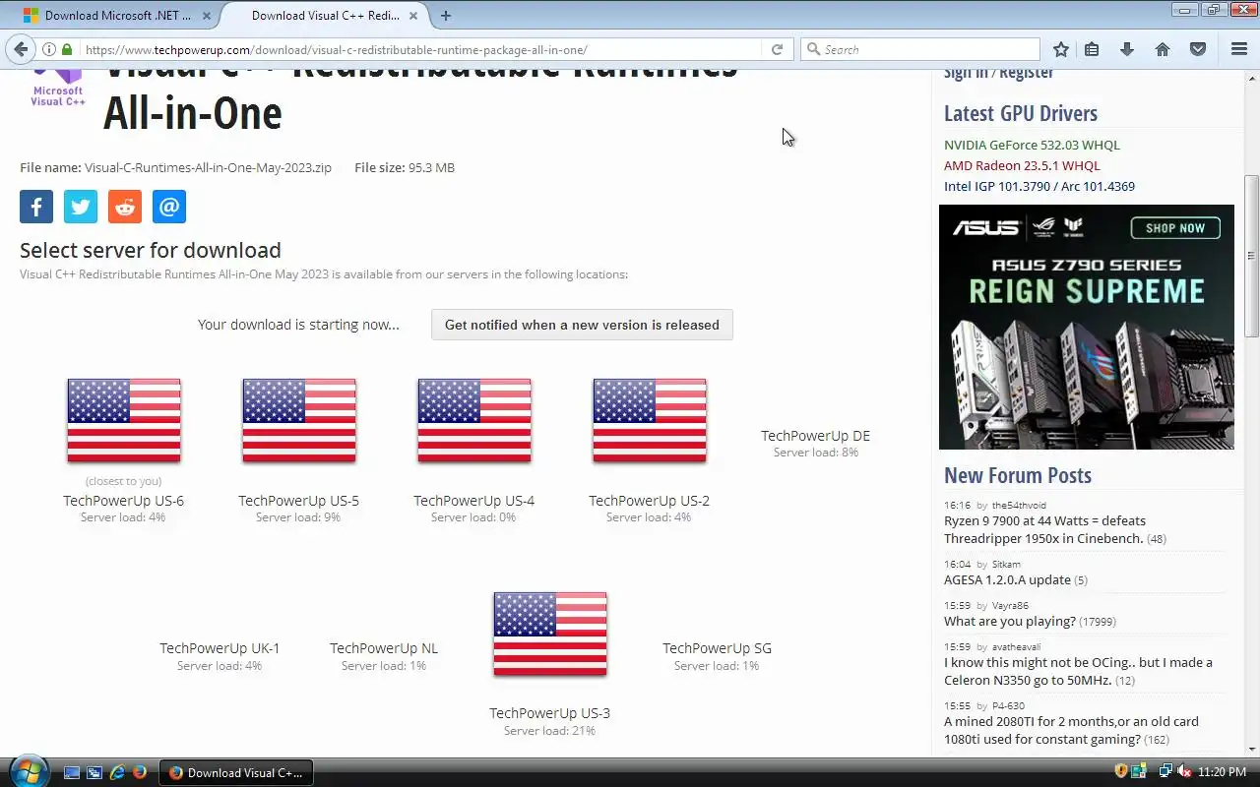Share the page on Facebook
The image size is (1260, 787).
point(36,207)
